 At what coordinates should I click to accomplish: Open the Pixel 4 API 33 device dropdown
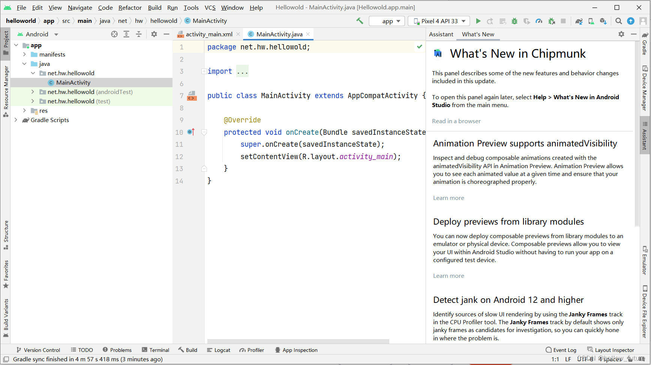pyautogui.click(x=439, y=21)
